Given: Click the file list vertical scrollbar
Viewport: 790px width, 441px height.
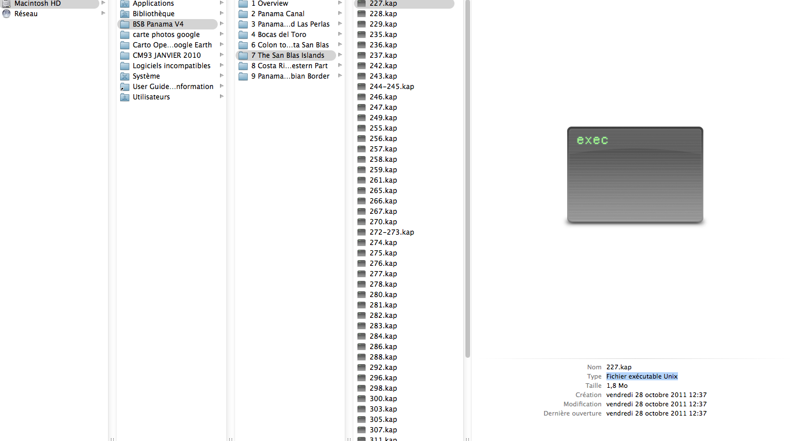Looking at the screenshot, I should point(467,173).
